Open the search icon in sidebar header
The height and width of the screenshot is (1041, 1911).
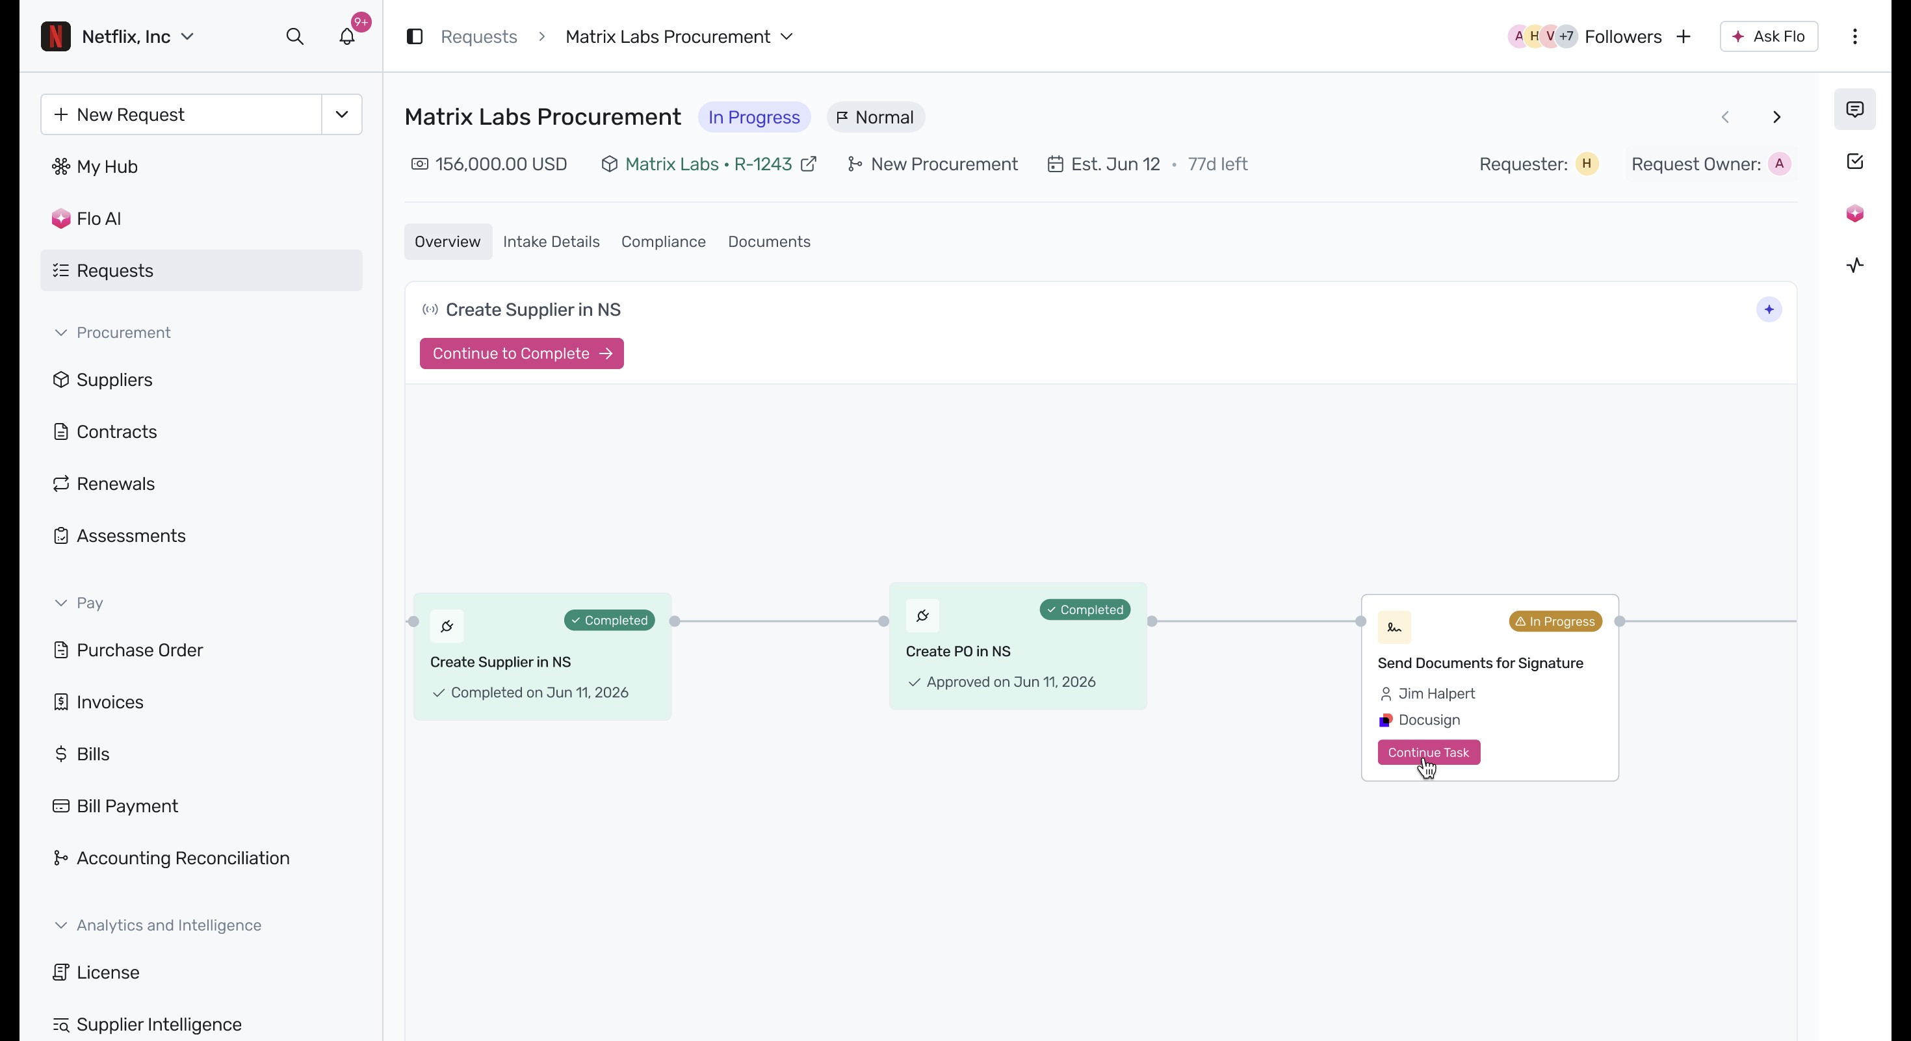(x=294, y=36)
